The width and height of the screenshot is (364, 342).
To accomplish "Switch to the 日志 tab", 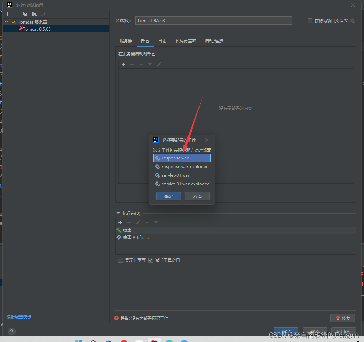I will pos(162,41).
